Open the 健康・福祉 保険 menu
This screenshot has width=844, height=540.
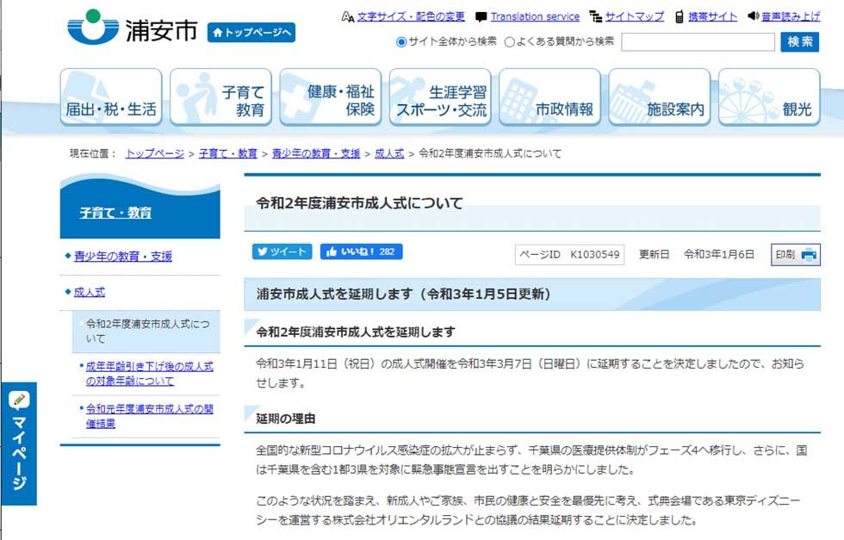(331, 97)
